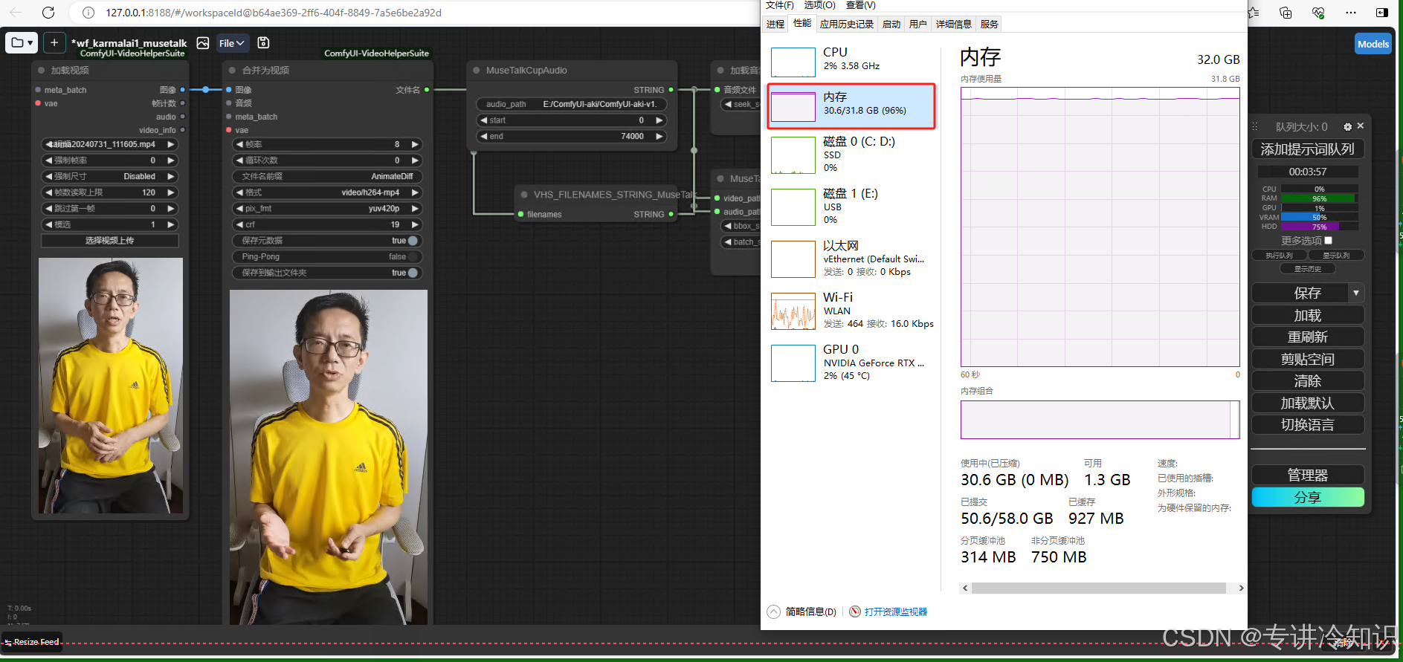
Task: Switch to the 进程 tab
Action: point(775,24)
